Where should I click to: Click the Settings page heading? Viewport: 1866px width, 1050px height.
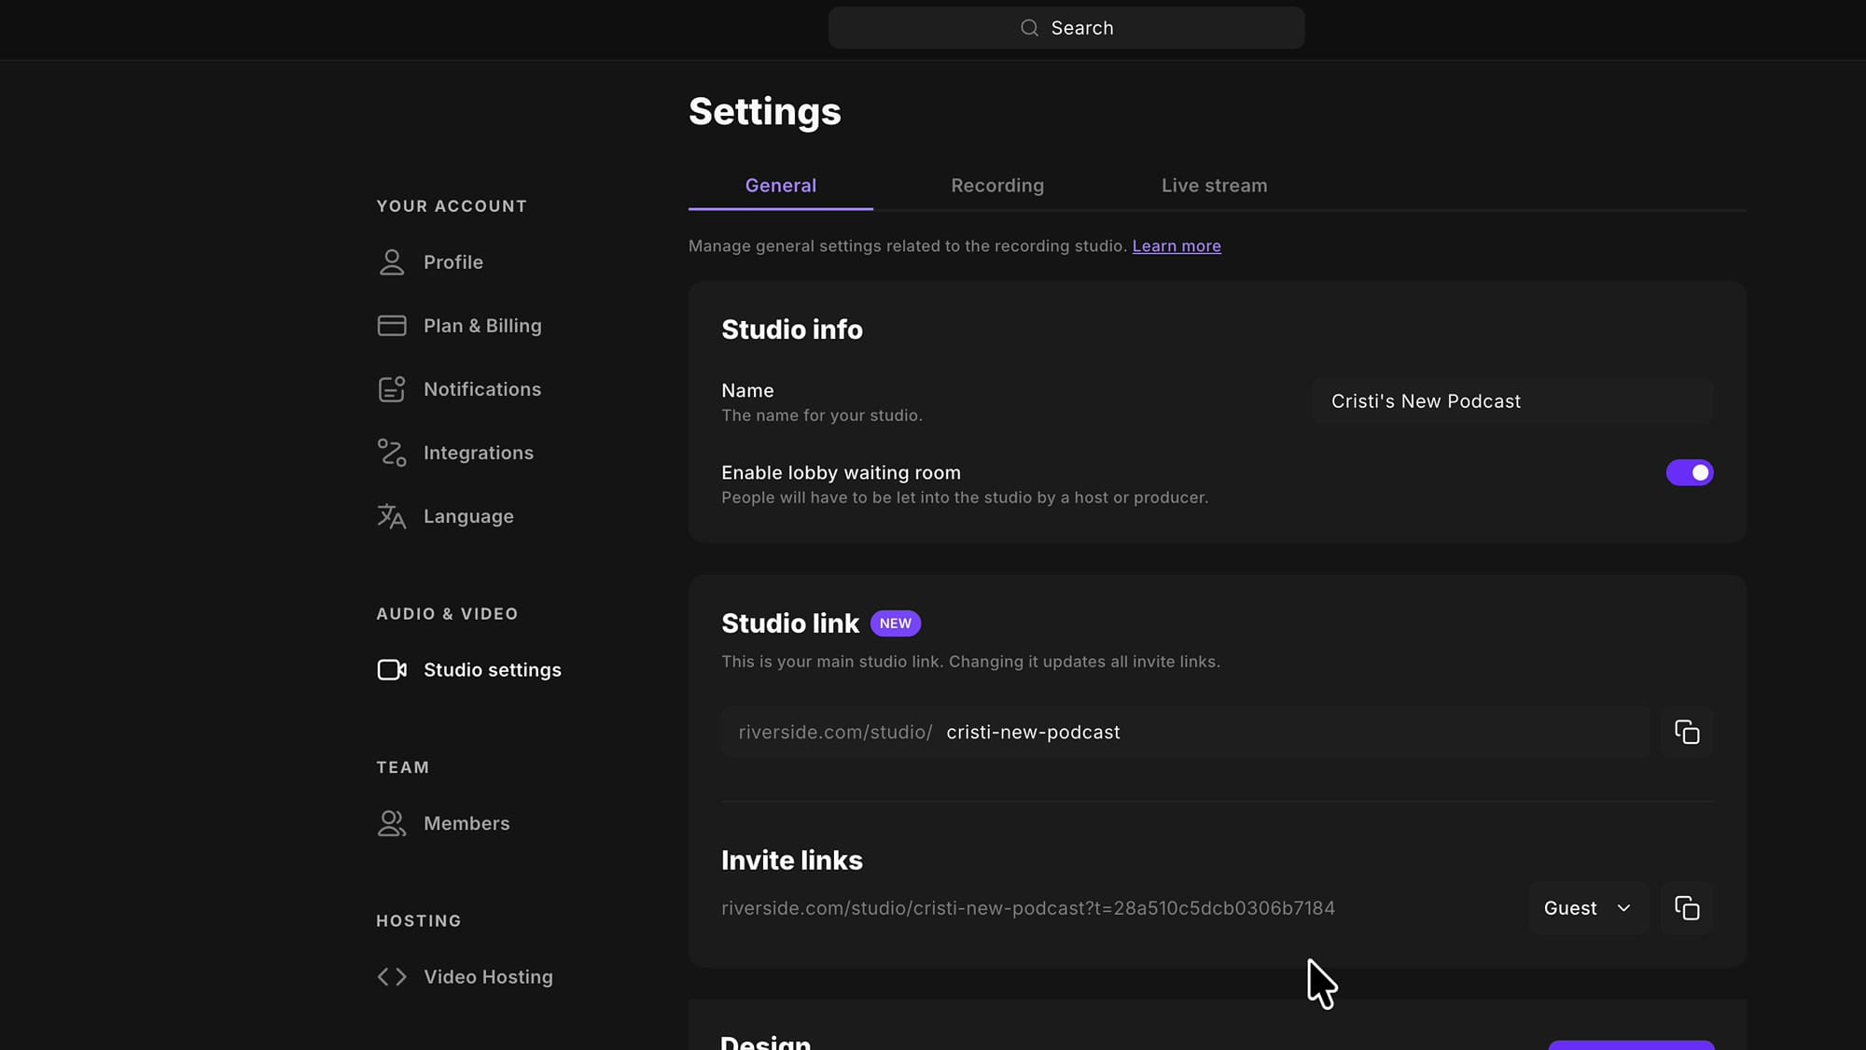point(765,112)
